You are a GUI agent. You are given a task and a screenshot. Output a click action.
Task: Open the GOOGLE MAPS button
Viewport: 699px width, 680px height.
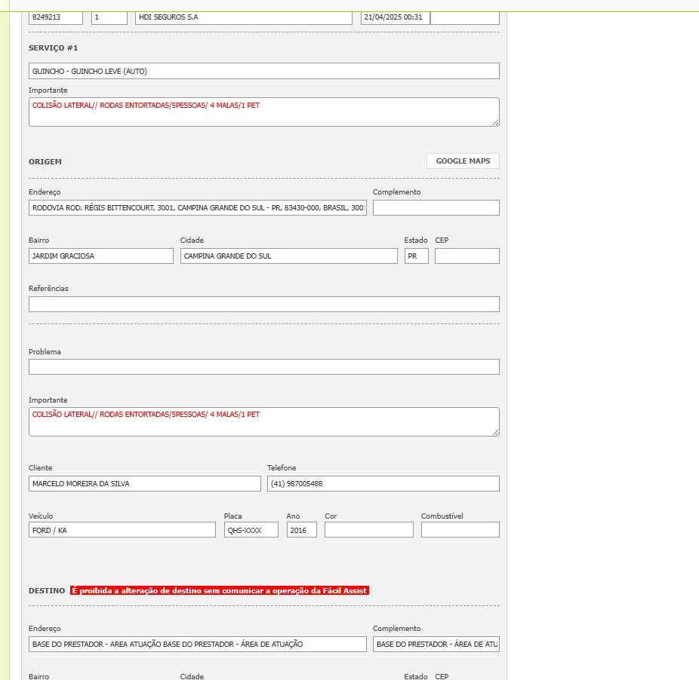[463, 161]
